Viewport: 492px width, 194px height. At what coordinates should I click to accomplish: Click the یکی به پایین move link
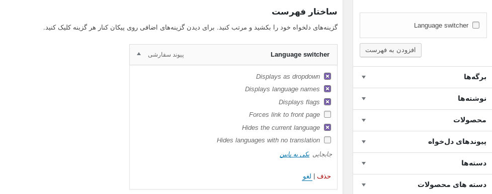click(x=294, y=154)
